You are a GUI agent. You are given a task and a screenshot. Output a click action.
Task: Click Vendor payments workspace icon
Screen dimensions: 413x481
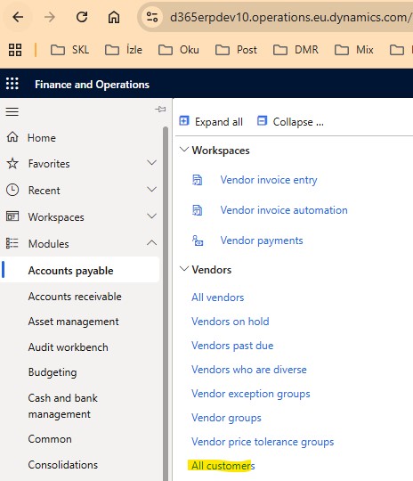coord(198,240)
